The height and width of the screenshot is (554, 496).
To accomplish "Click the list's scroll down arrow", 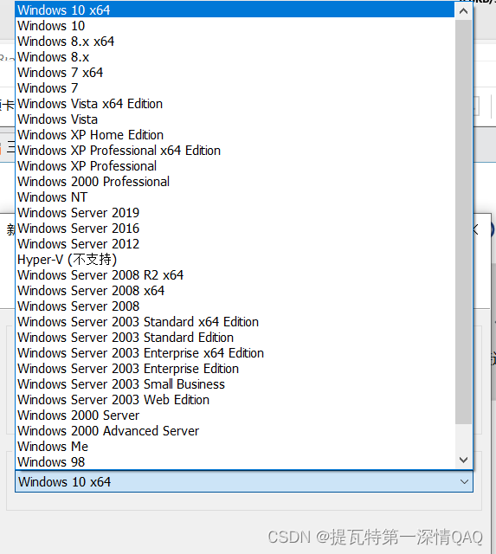I will pos(463,460).
